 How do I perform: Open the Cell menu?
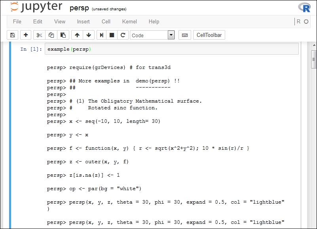[106, 21]
